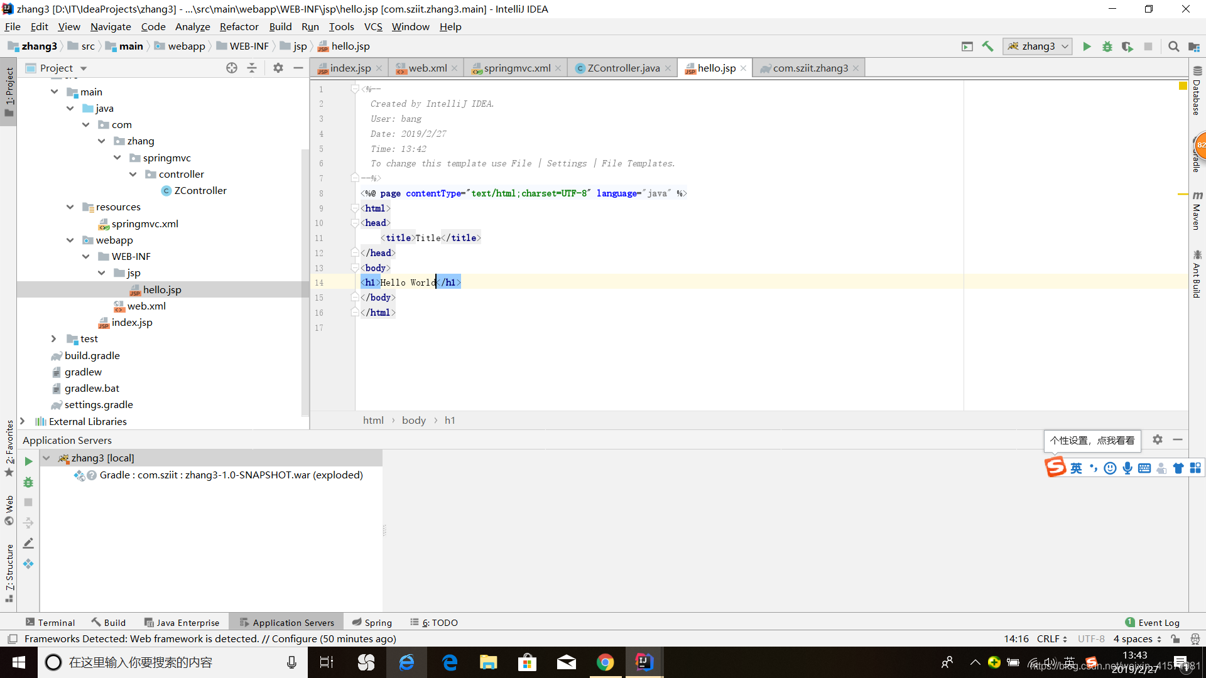Image resolution: width=1206 pixels, height=678 pixels.
Task: Open the Build tool window
Action: [109, 623]
